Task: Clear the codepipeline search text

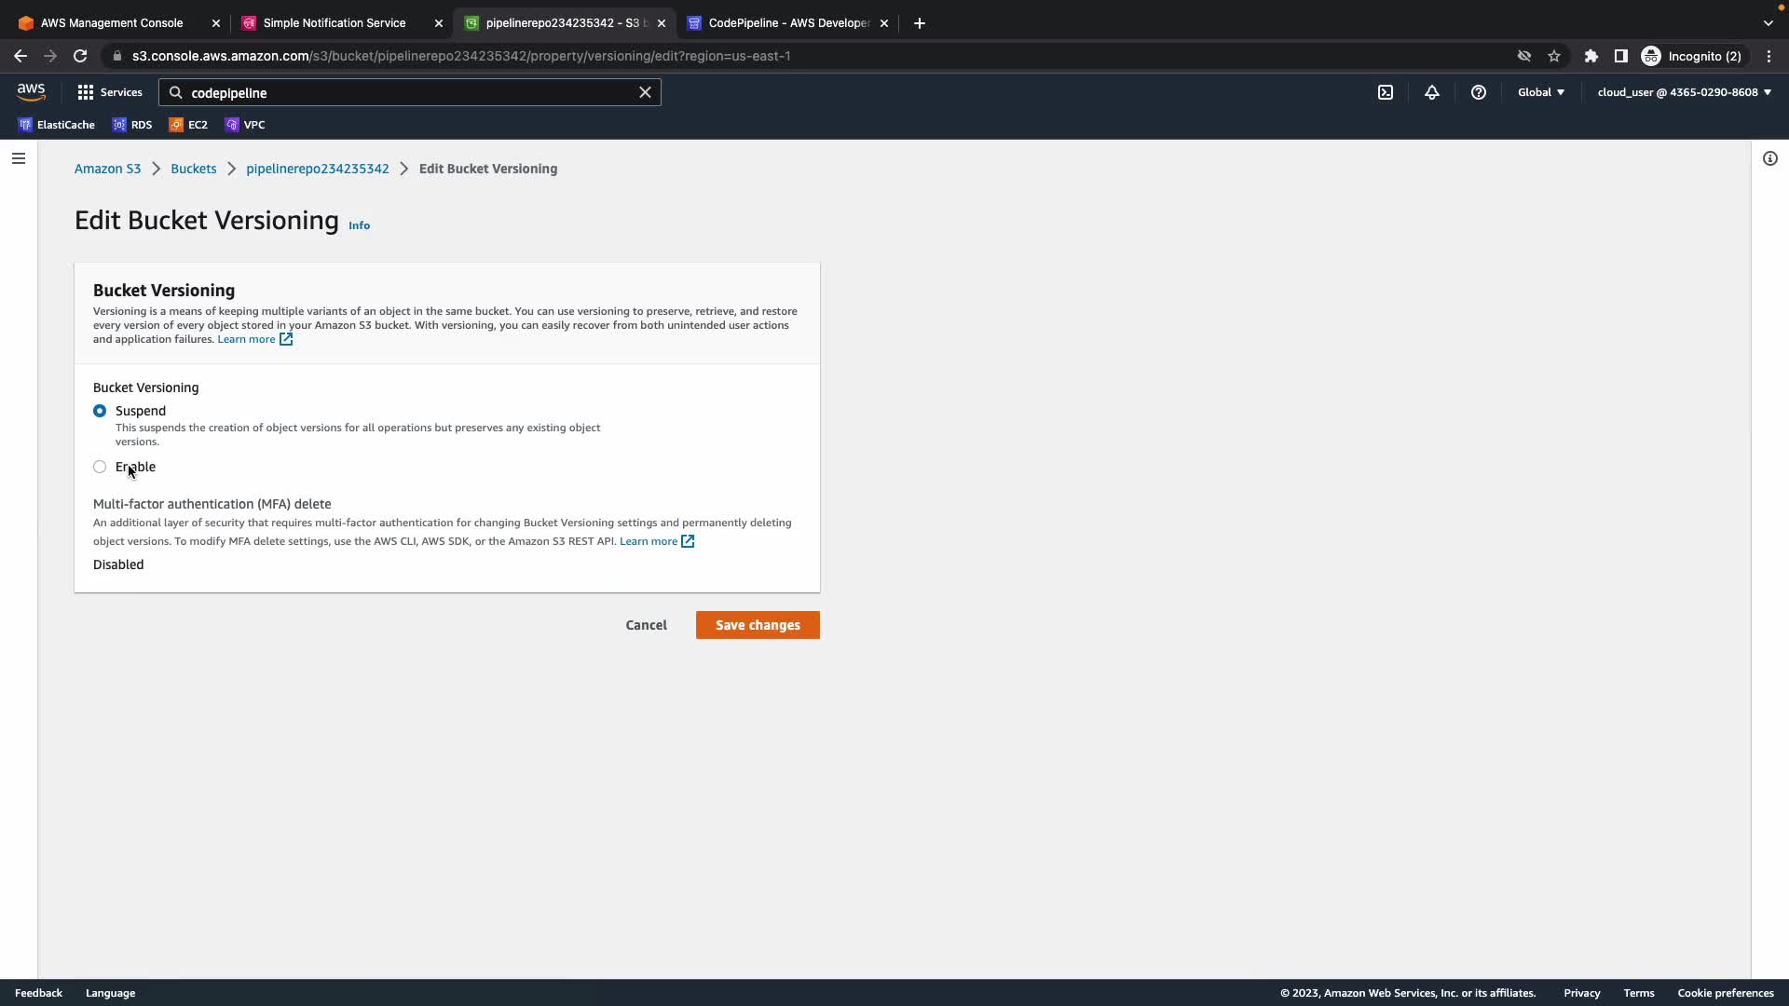Action: [x=645, y=92]
